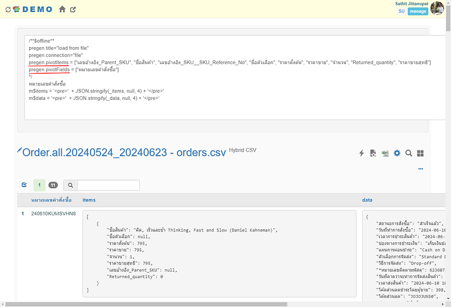Select page 1 in pagination
This screenshot has height=307, width=451.
pos(39,185)
